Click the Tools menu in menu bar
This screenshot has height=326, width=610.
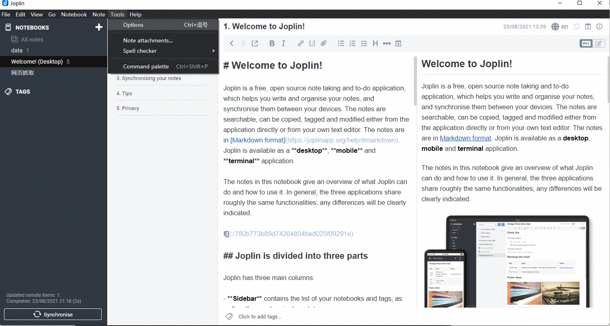117,14
